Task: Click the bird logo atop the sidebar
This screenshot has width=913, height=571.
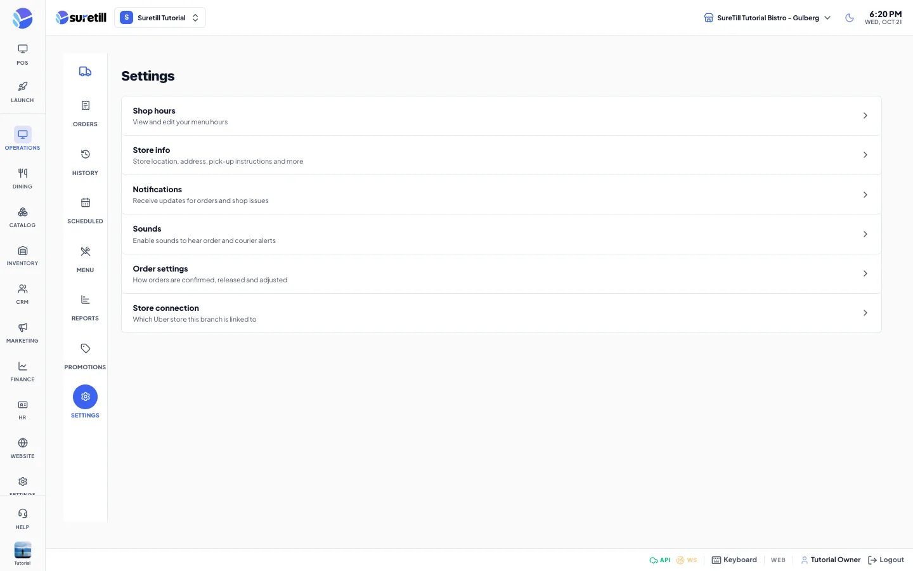Action: coord(22,18)
